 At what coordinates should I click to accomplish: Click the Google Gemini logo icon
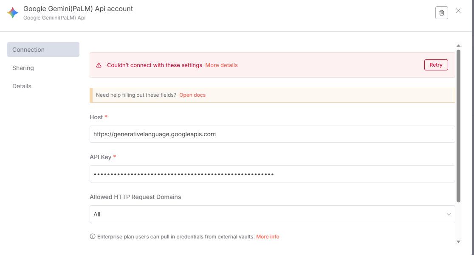coord(13,13)
